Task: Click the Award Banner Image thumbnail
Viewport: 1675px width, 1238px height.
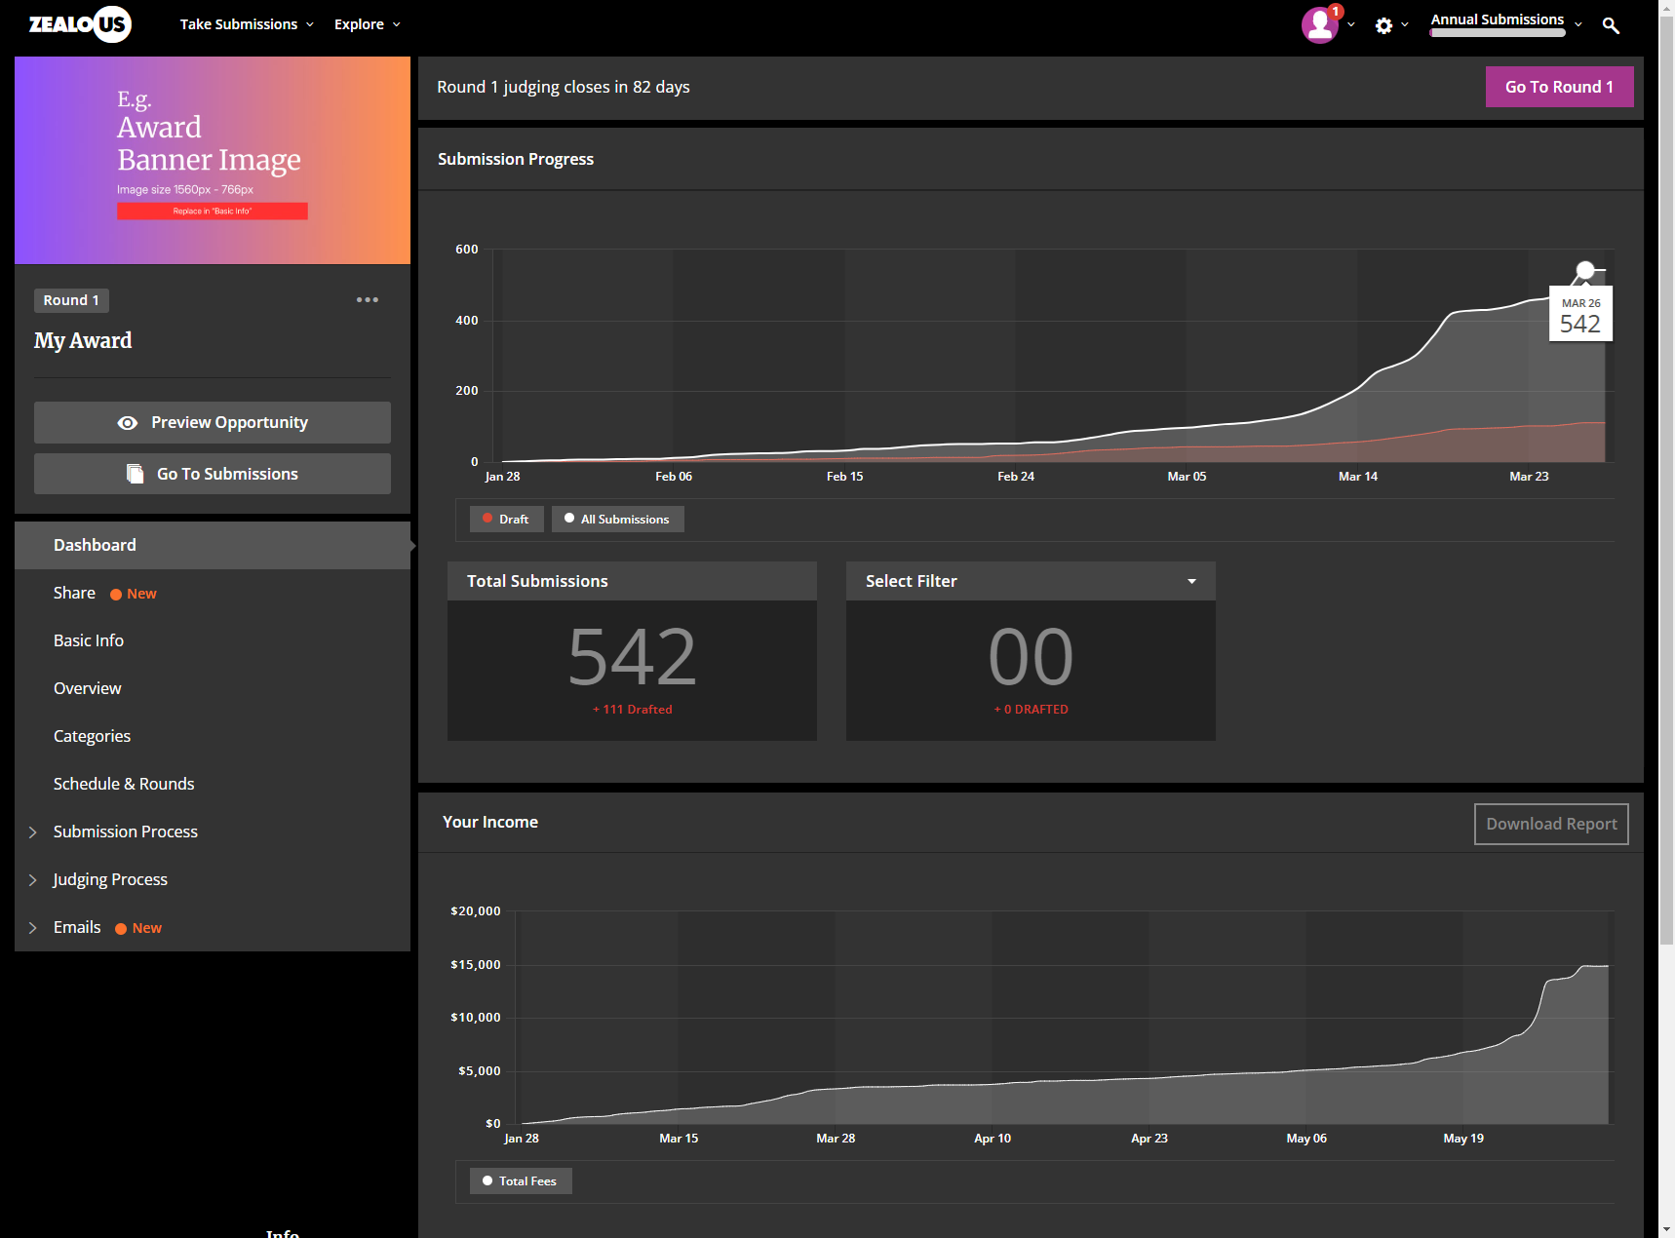Action: (x=213, y=161)
